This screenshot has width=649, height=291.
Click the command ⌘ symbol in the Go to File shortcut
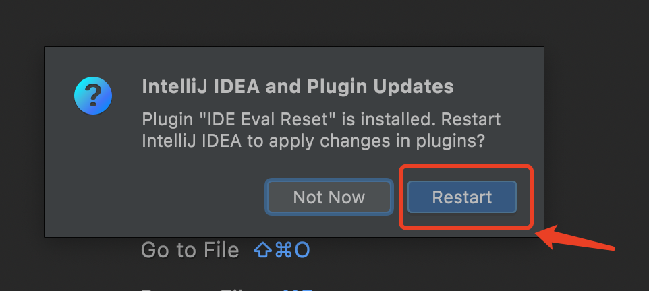click(x=283, y=250)
